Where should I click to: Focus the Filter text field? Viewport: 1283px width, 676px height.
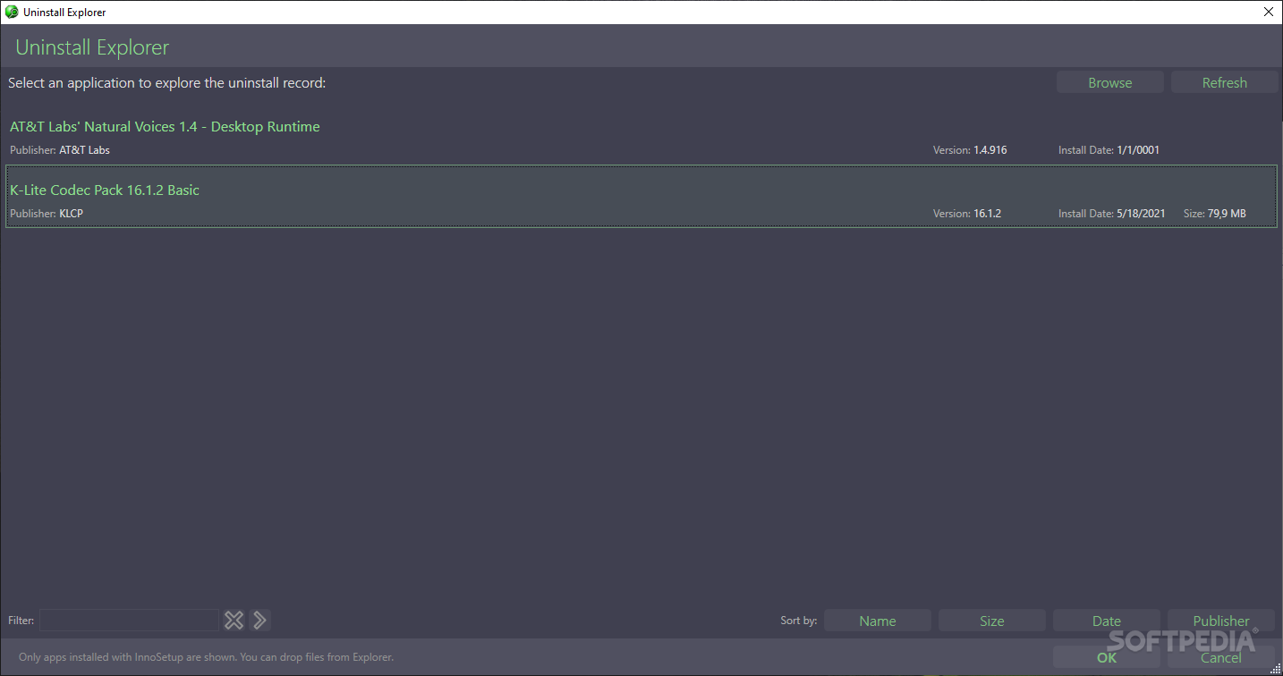point(130,621)
